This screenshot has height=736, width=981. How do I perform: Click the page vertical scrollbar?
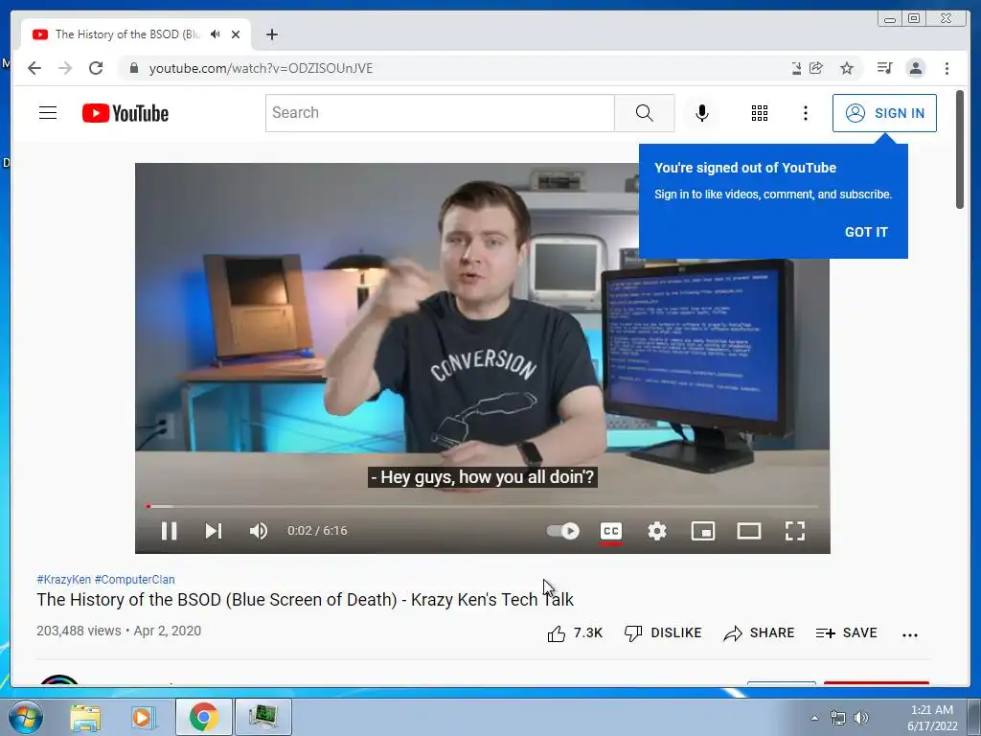tap(959, 150)
